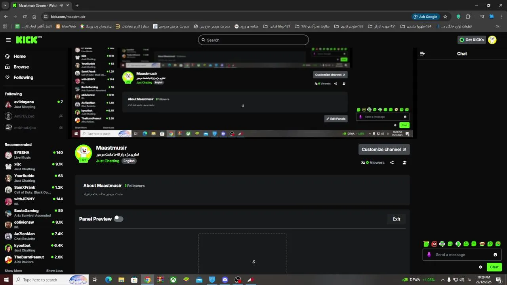
Task: Click the green Chat send button
Action: (x=494, y=267)
